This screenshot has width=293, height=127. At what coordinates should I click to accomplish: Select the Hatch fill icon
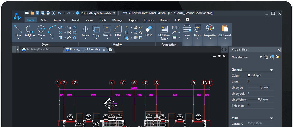click(x=60, y=38)
